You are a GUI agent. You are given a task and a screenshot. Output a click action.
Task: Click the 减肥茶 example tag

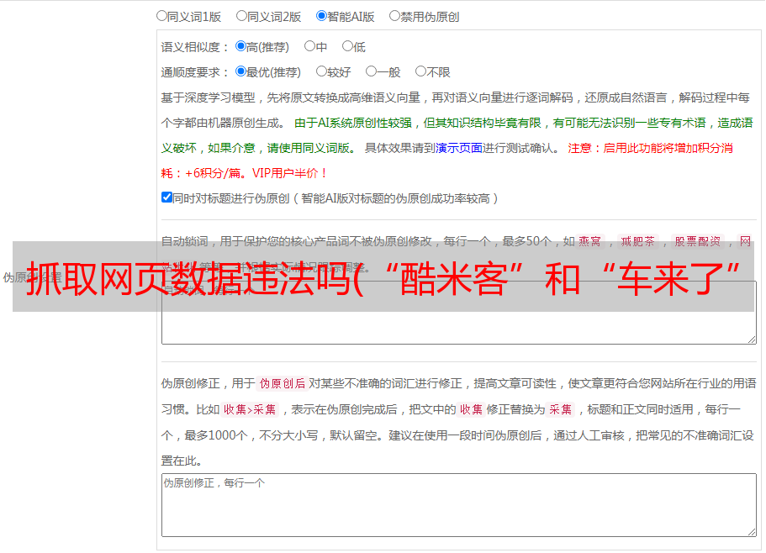click(638, 241)
